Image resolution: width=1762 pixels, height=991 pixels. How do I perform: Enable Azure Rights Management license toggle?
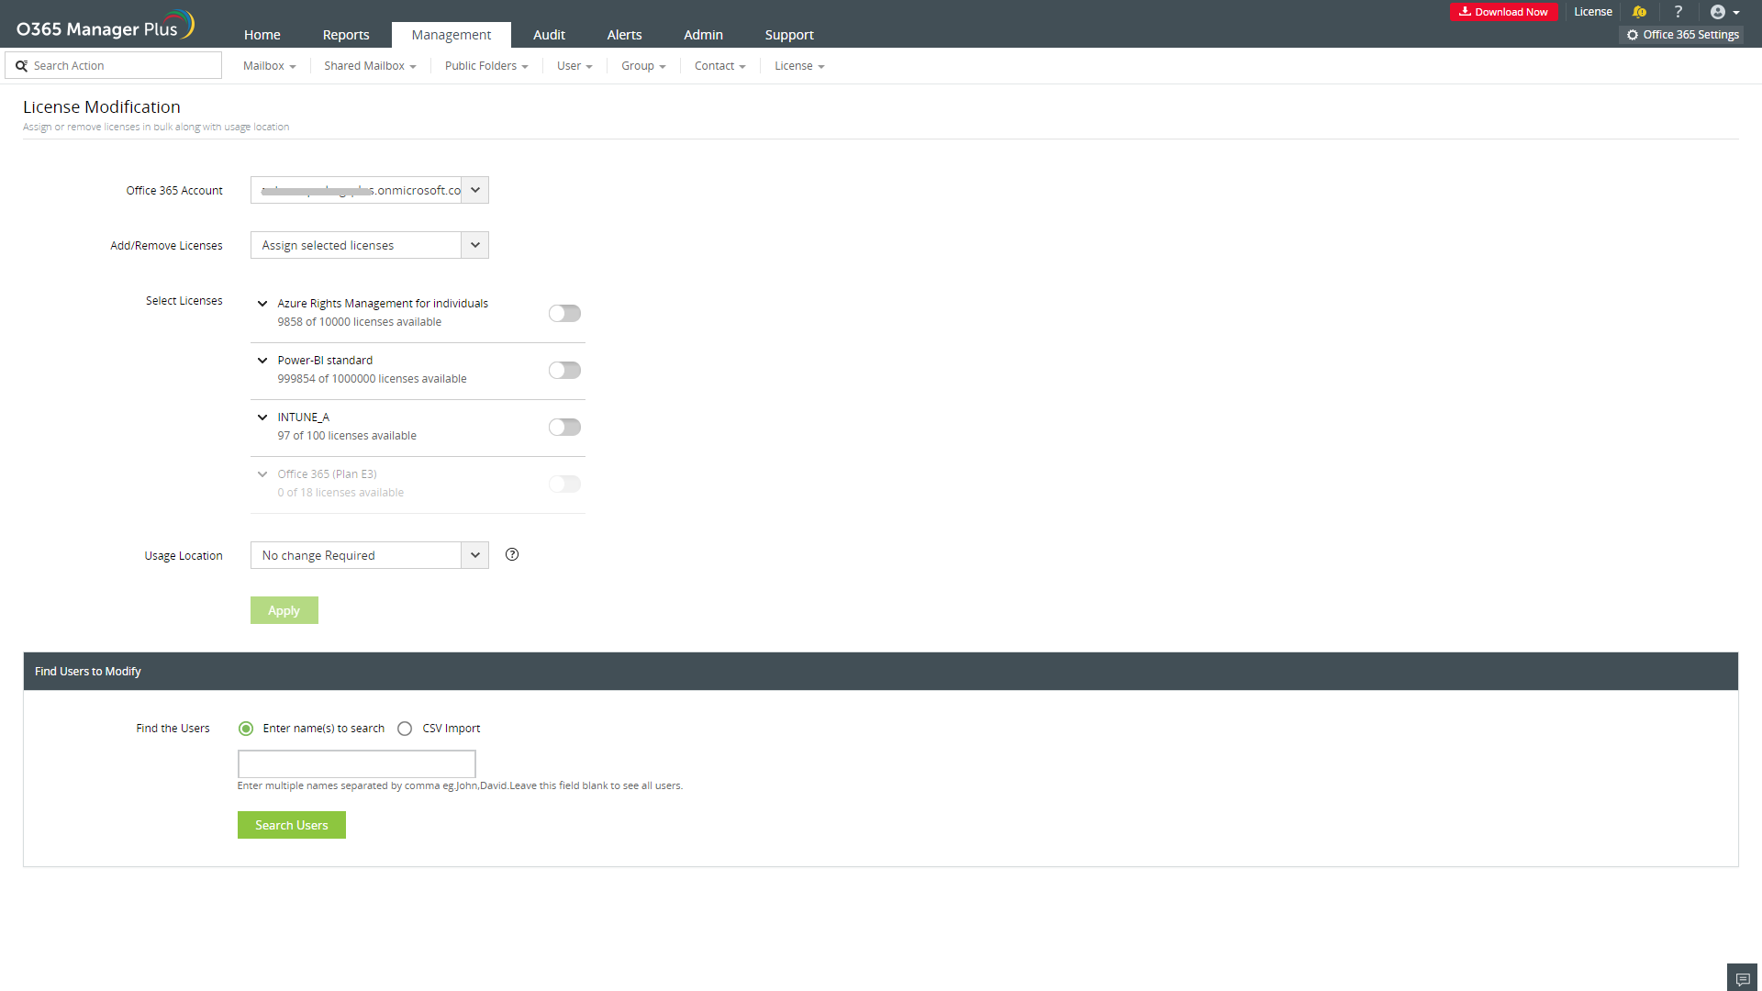click(564, 314)
